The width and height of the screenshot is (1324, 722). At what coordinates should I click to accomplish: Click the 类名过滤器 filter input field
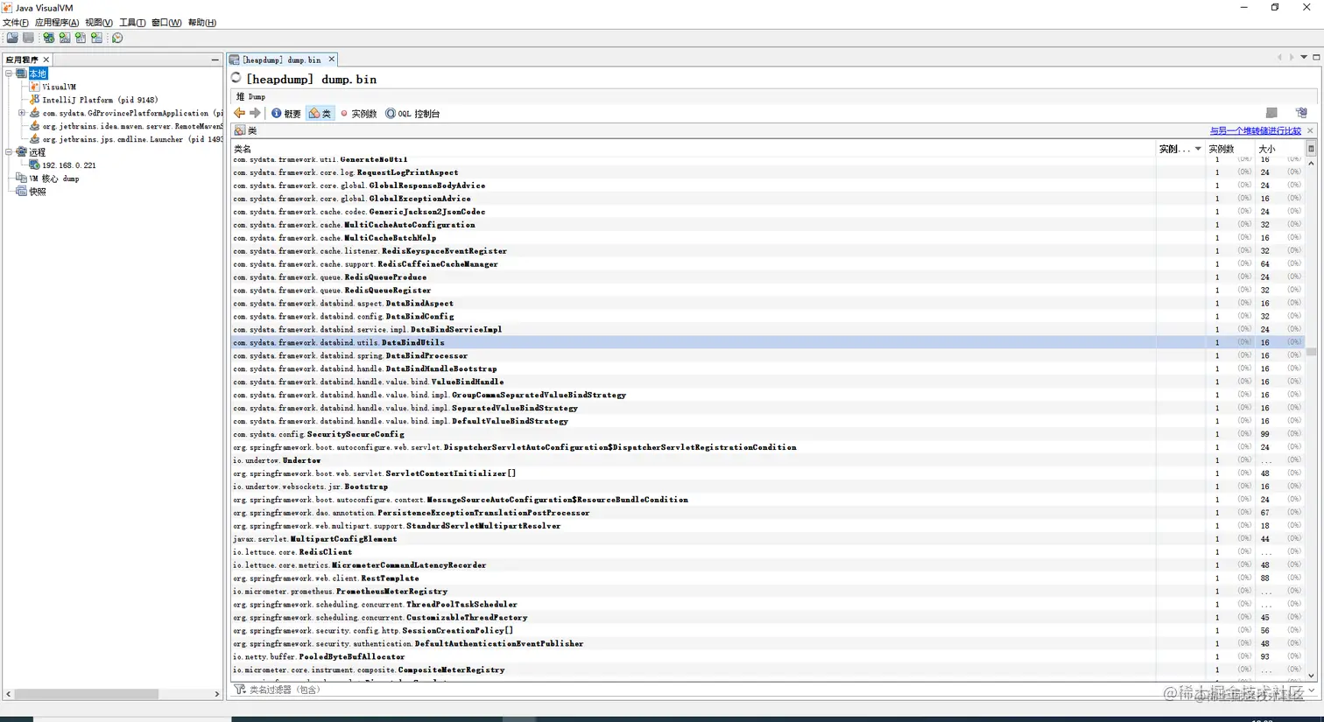[775, 690]
